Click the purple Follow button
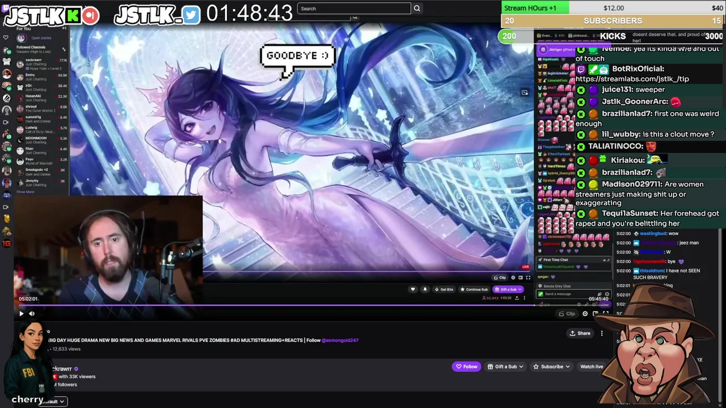The height and width of the screenshot is (408, 726). (x=466, y=367)
